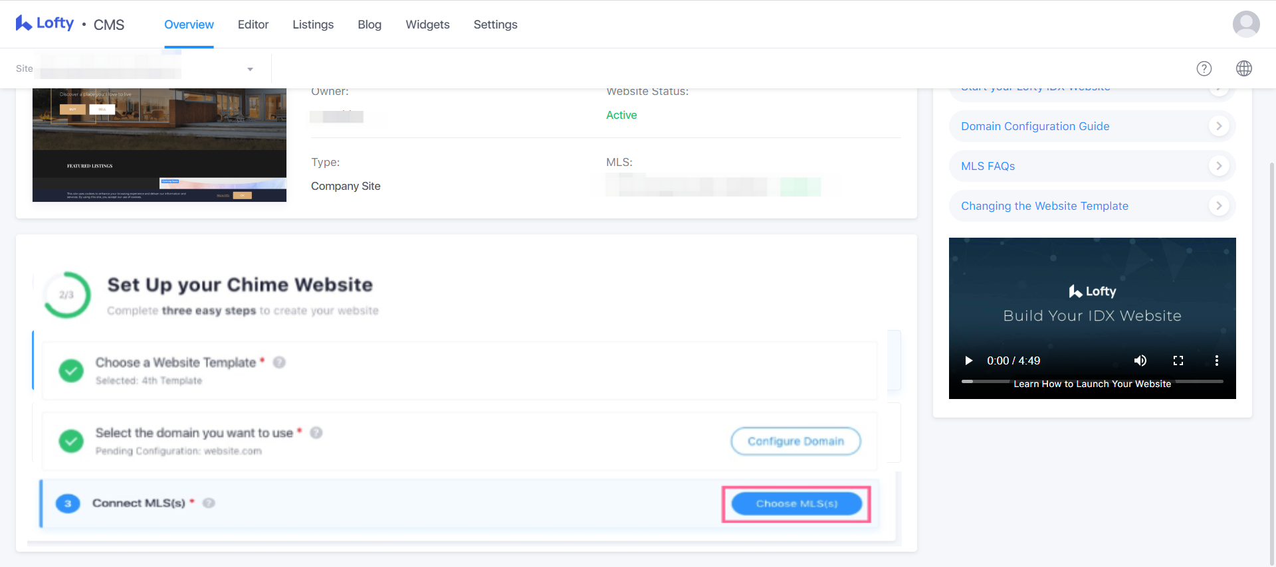Screen dimensions: 1276x567
Task: Switch to the Overview tab
Action: pos(189,25)
